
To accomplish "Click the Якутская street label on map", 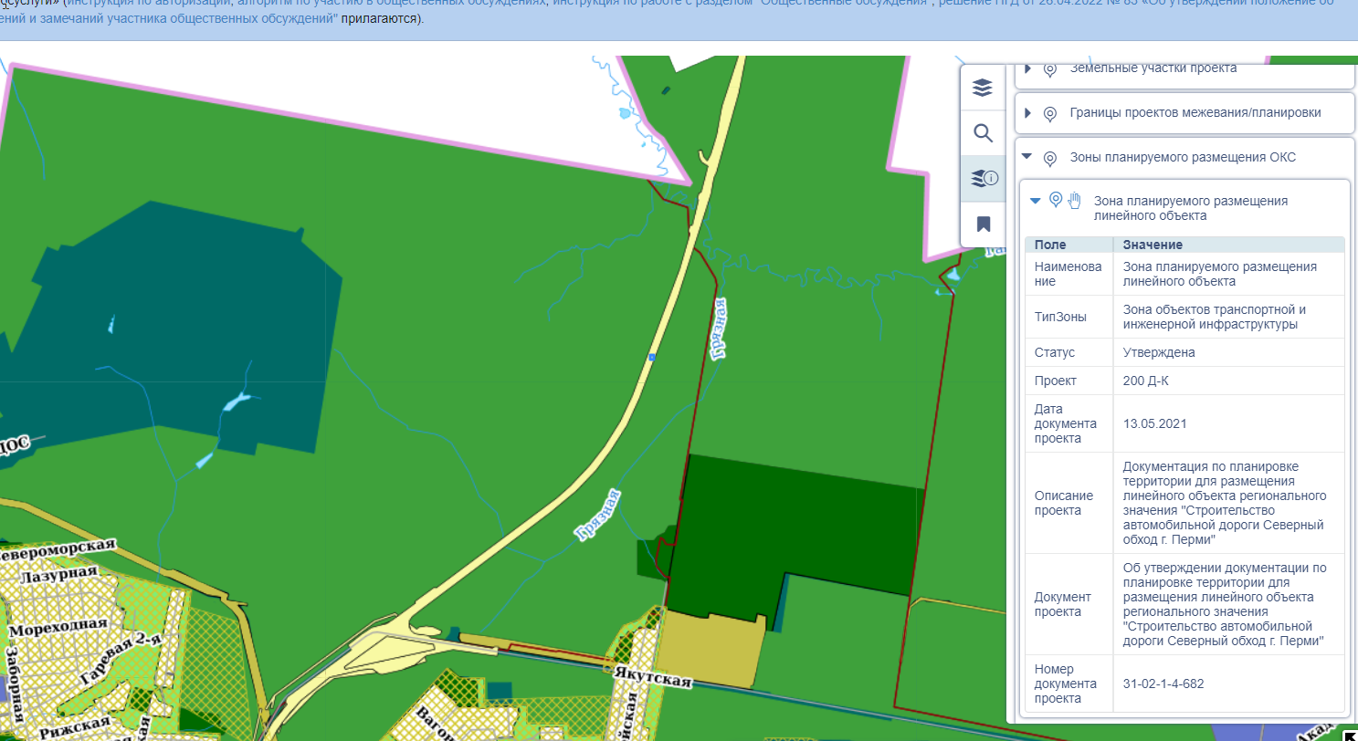I will pyautogui.click(x=654, y=676).
